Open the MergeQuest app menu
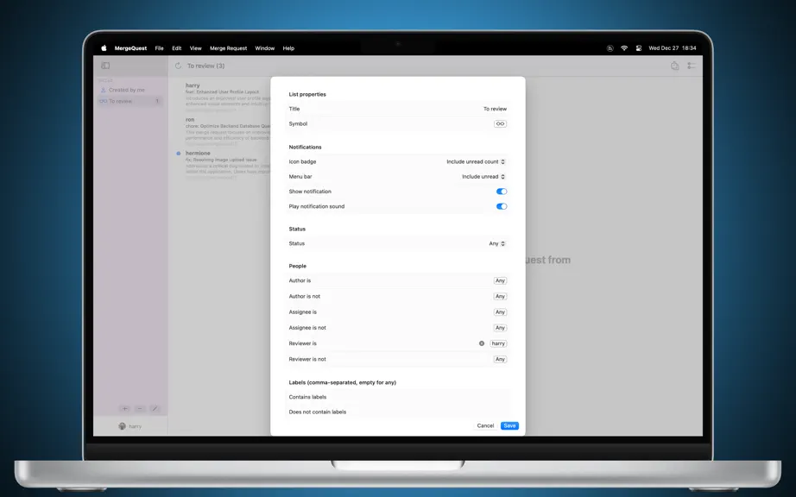Viewport: 796px width, 497px height. pos(130,48)
